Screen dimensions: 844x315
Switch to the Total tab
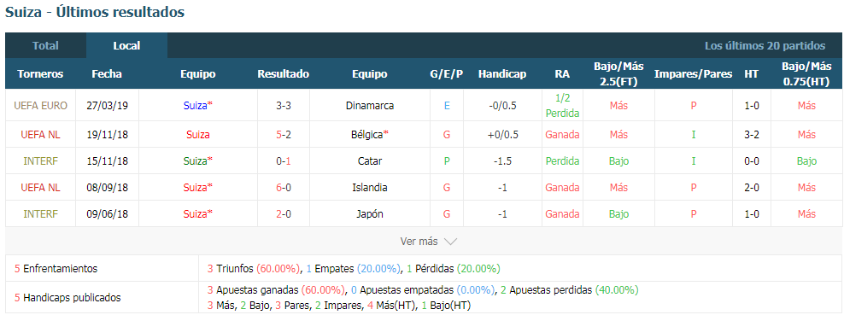[x=46, y=46]
